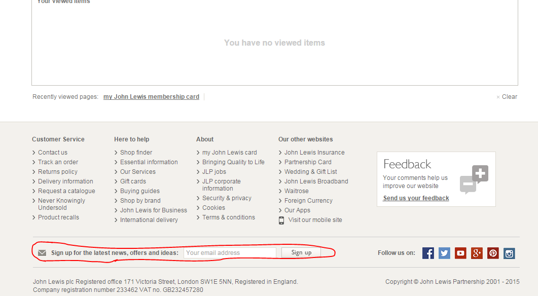Click the mobile phone icon beside Visit our mobile site
This screenshot has height=296, width=538.
tap(281, 220)
